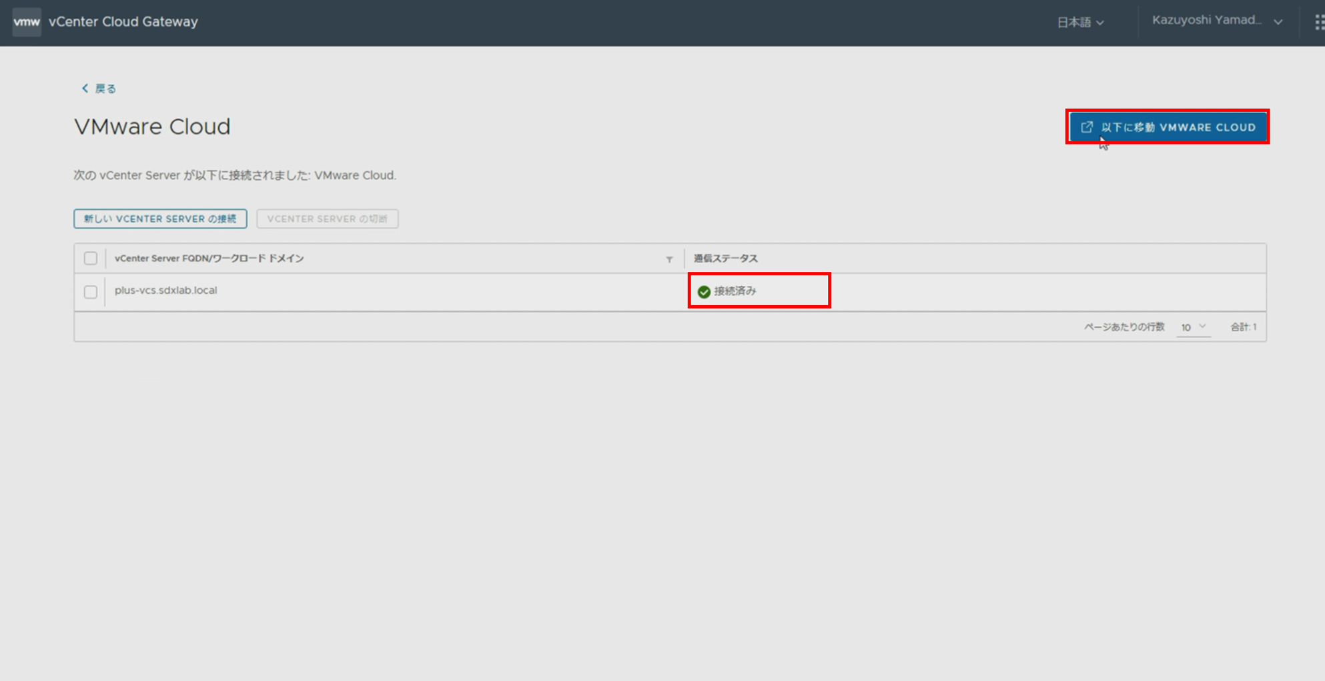
Task: Open the apps grid icon
Action: (1319, 22)
